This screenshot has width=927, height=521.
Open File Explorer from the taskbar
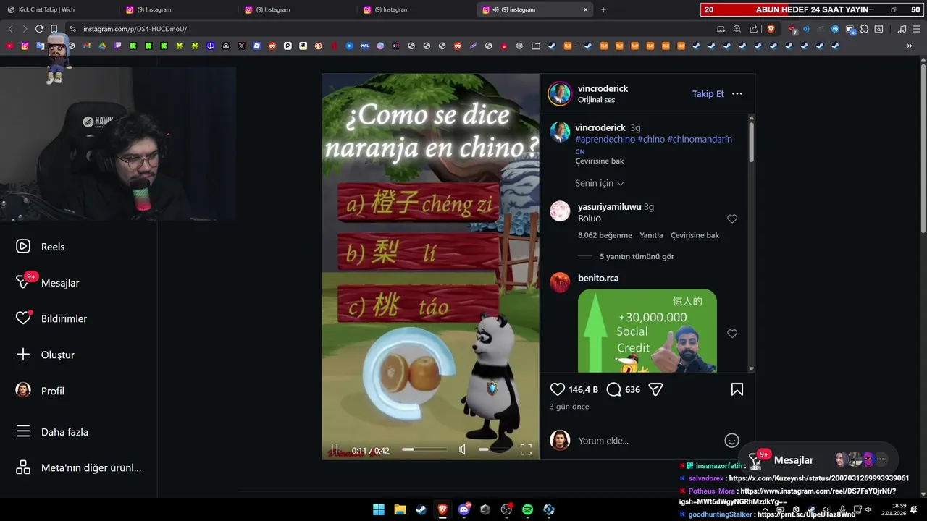(400, 509)
